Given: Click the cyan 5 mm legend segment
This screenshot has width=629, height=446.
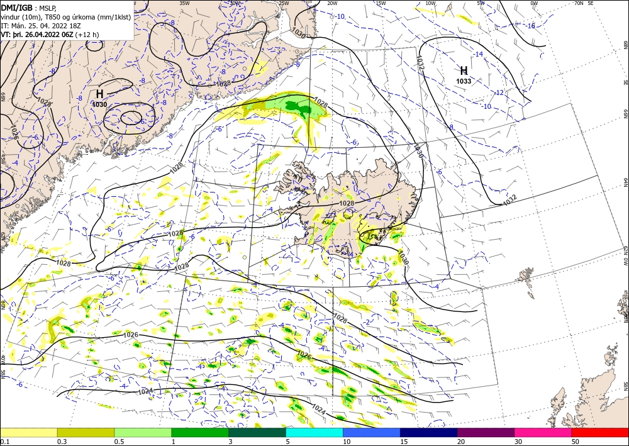Looking at the screenshot, I should tap(314, 432).
